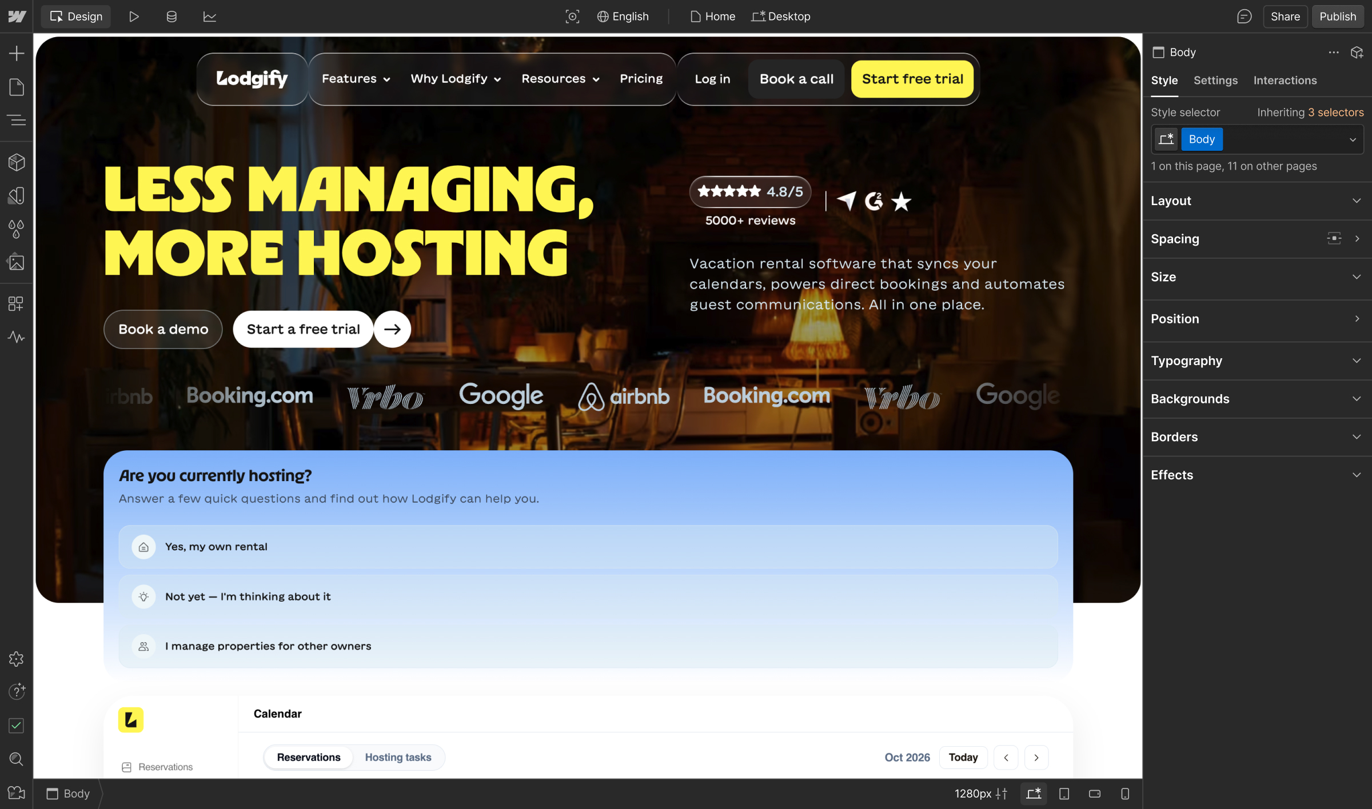Open the Components cube icon
The image size is (1372, 809).
tap(17, 162)
